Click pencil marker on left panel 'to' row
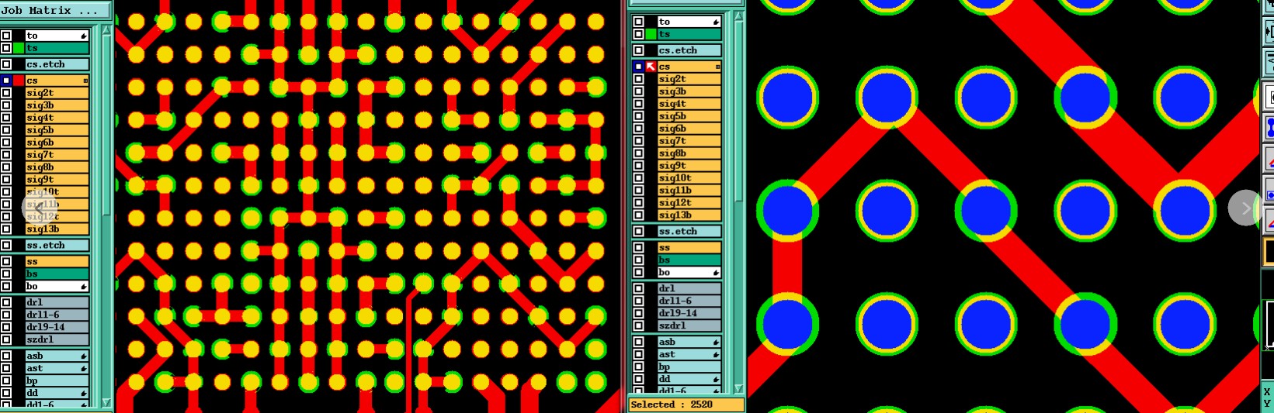Viewport: 1274px width, 413px height. 84,36
